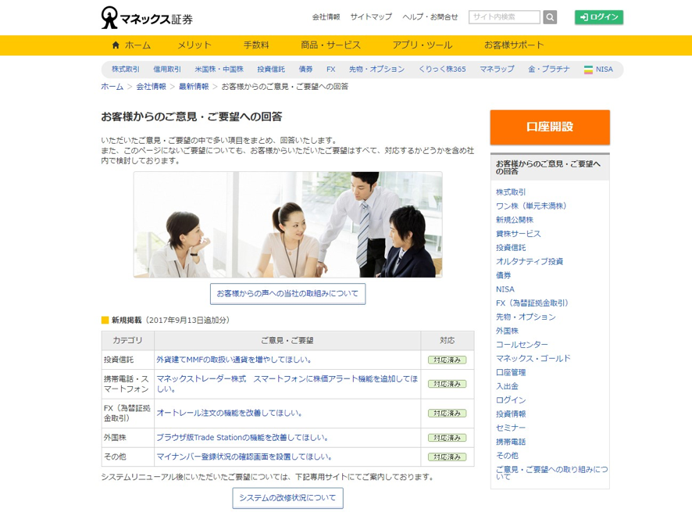Open システムの改修状況について button
The height and width of the screenshot is (516, 692).
point(287,498)
